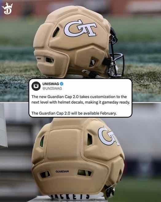Click the vent slot right of the GUARDIAN text

tap(84, 173)
